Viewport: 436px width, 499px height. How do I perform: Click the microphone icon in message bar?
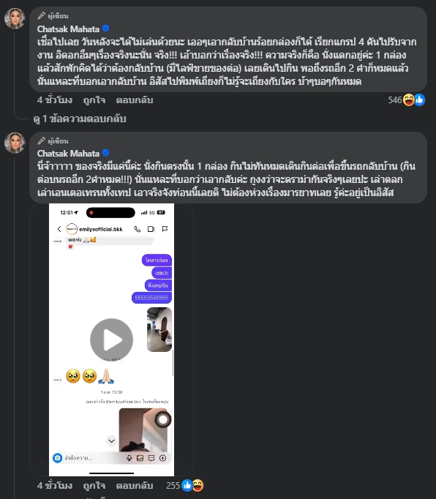point(129,458)
